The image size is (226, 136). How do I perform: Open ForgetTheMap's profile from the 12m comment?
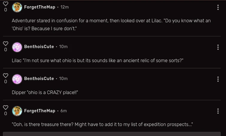click(40, 7)
